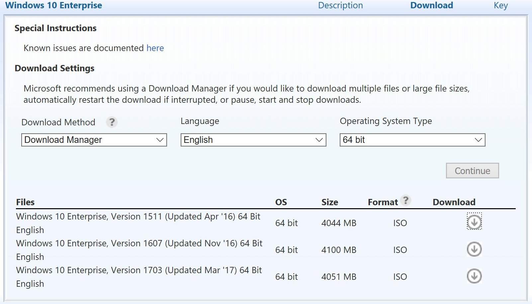The image size is (532, 304).
Task: Download Version 1511 ISO via arrow icon
Action: 474,222
